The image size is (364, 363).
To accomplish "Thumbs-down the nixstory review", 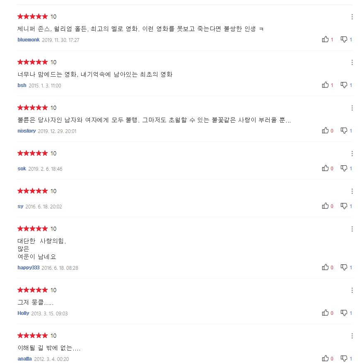I will (x=344, y=131).
